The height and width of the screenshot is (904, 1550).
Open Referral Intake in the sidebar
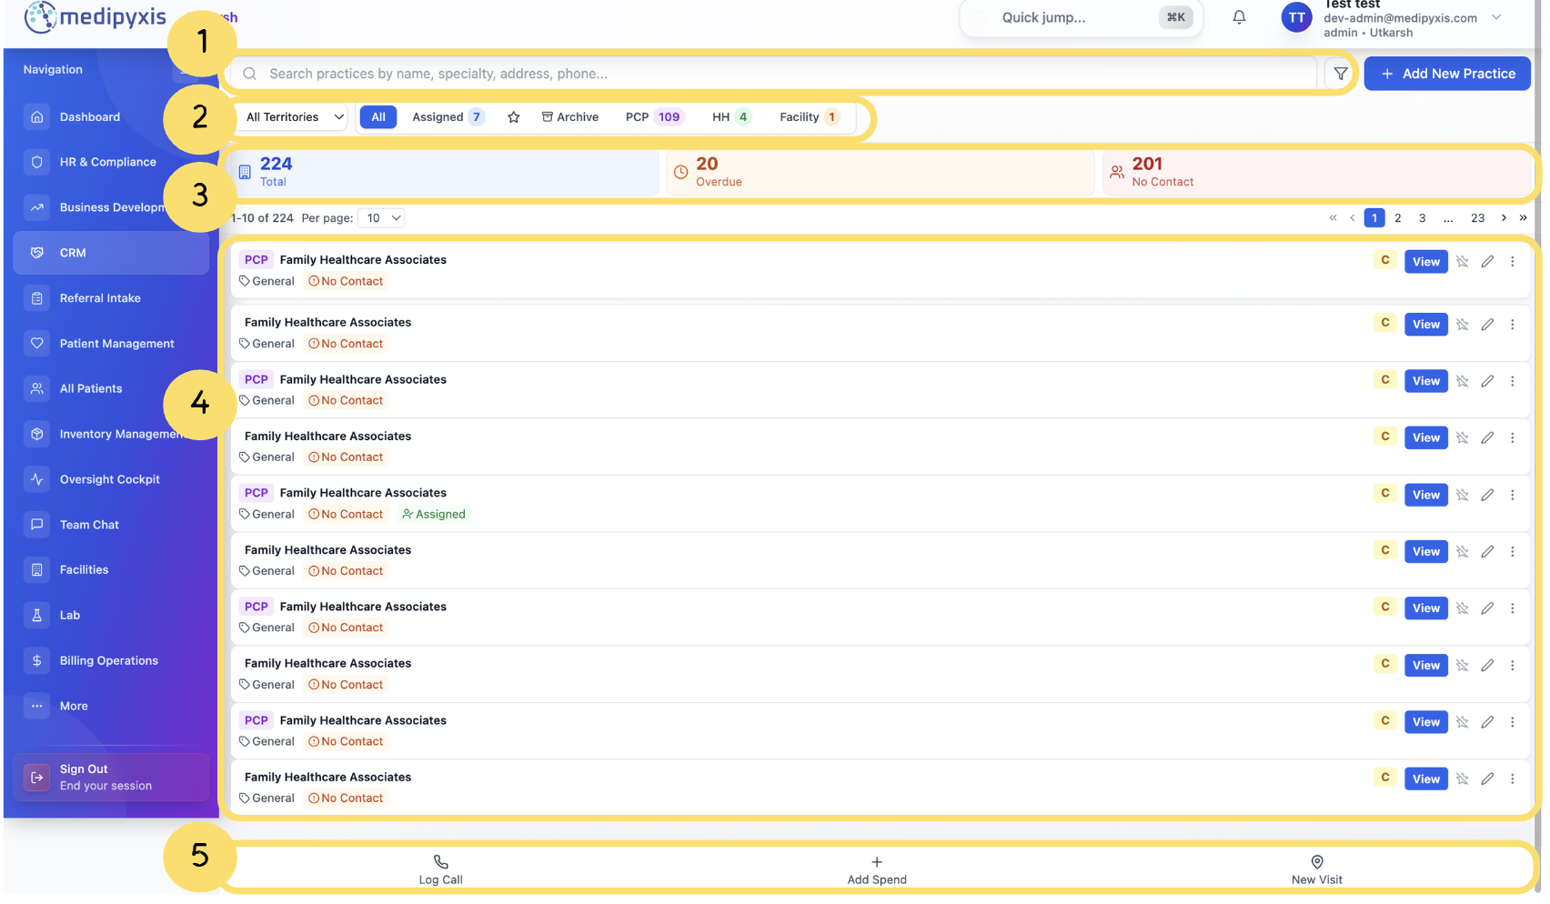(100, 298)
